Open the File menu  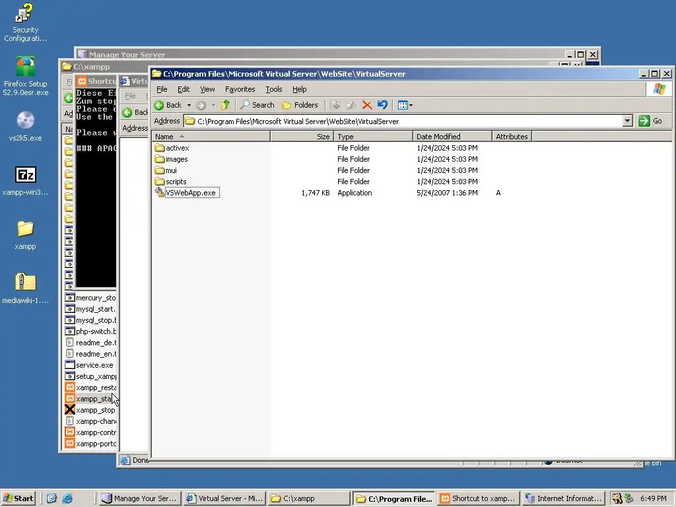tap(162, 89)
